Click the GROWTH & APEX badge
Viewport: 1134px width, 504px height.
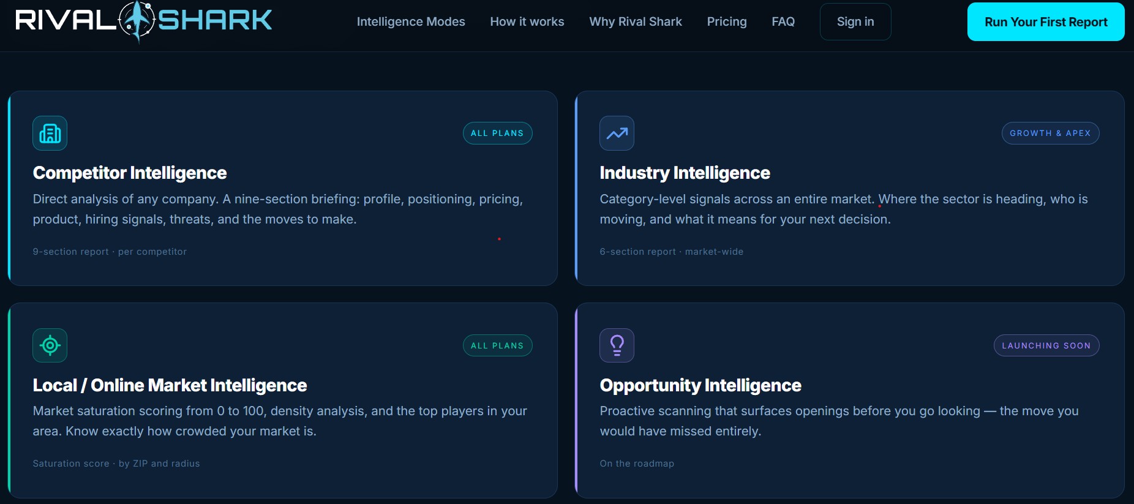(1050, 133)
